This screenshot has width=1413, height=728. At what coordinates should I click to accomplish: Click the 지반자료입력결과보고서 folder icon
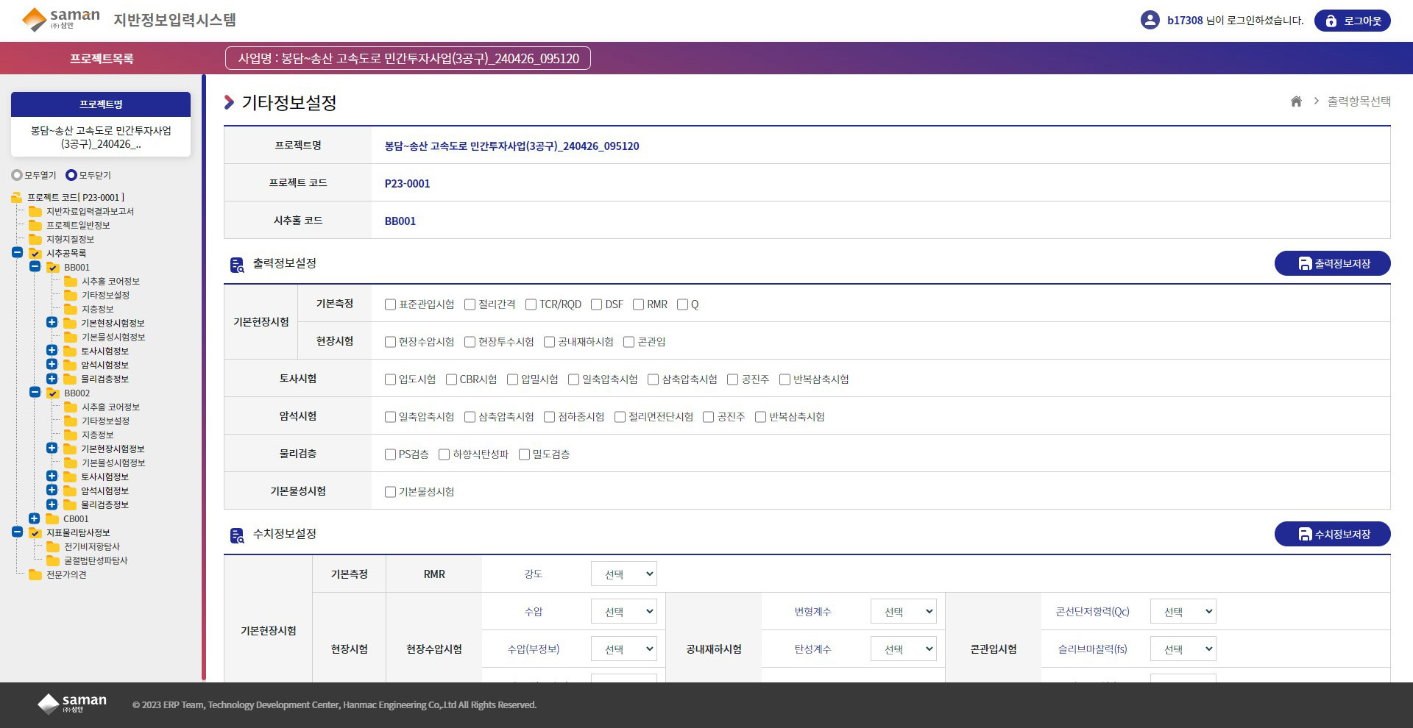[x=35, y=212]
